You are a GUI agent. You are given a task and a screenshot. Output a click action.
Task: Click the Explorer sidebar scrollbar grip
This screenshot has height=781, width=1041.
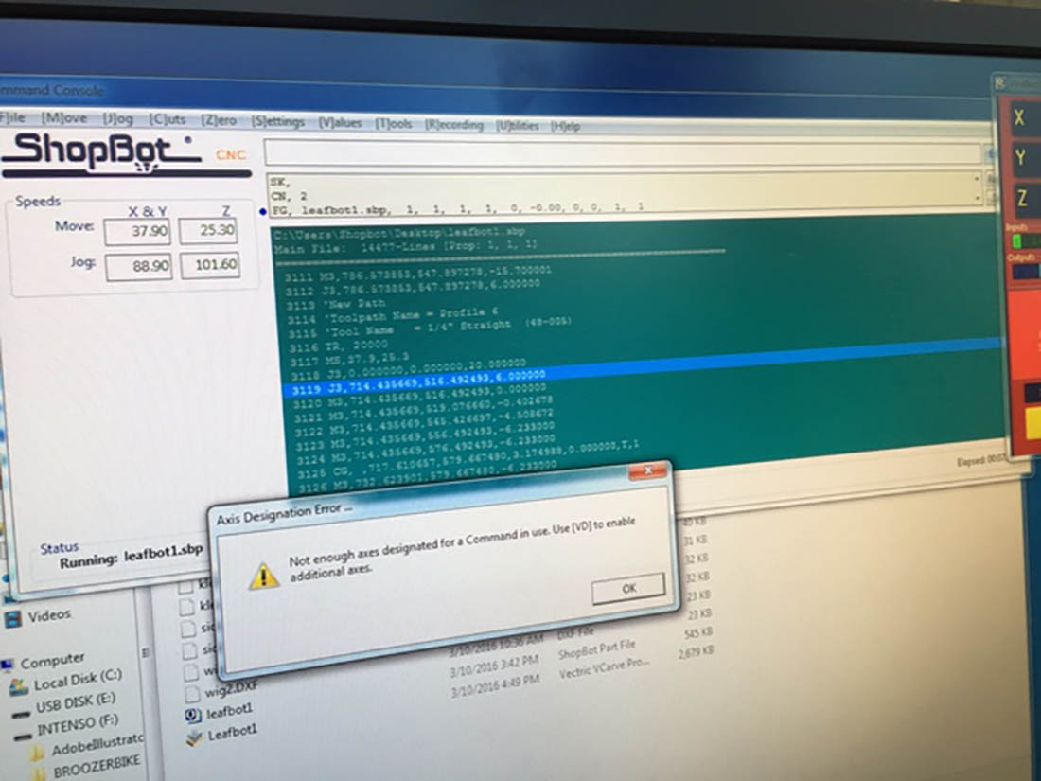[x=146, y=653]
